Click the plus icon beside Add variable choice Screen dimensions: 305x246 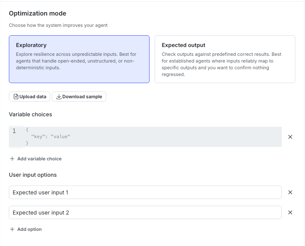tap(12, 159)
